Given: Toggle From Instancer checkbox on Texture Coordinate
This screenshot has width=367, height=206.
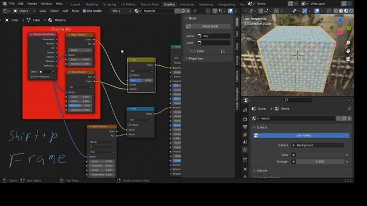Looking at the screenshot, I should click(x=32, y=77).
